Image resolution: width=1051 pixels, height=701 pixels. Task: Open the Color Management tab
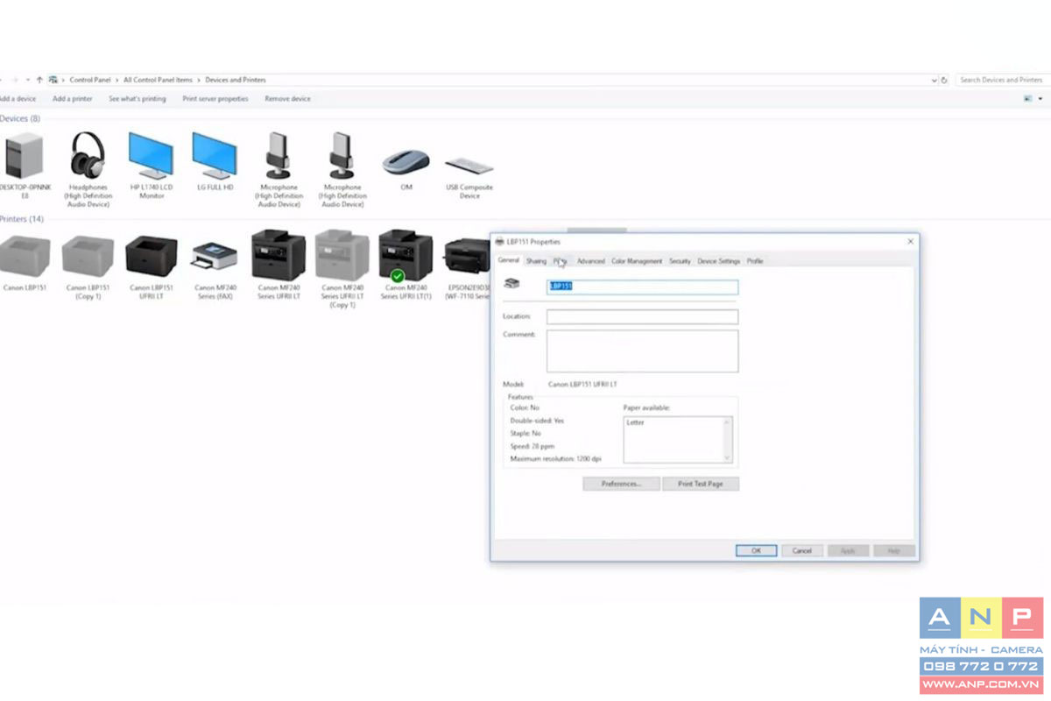pos(637,261)
